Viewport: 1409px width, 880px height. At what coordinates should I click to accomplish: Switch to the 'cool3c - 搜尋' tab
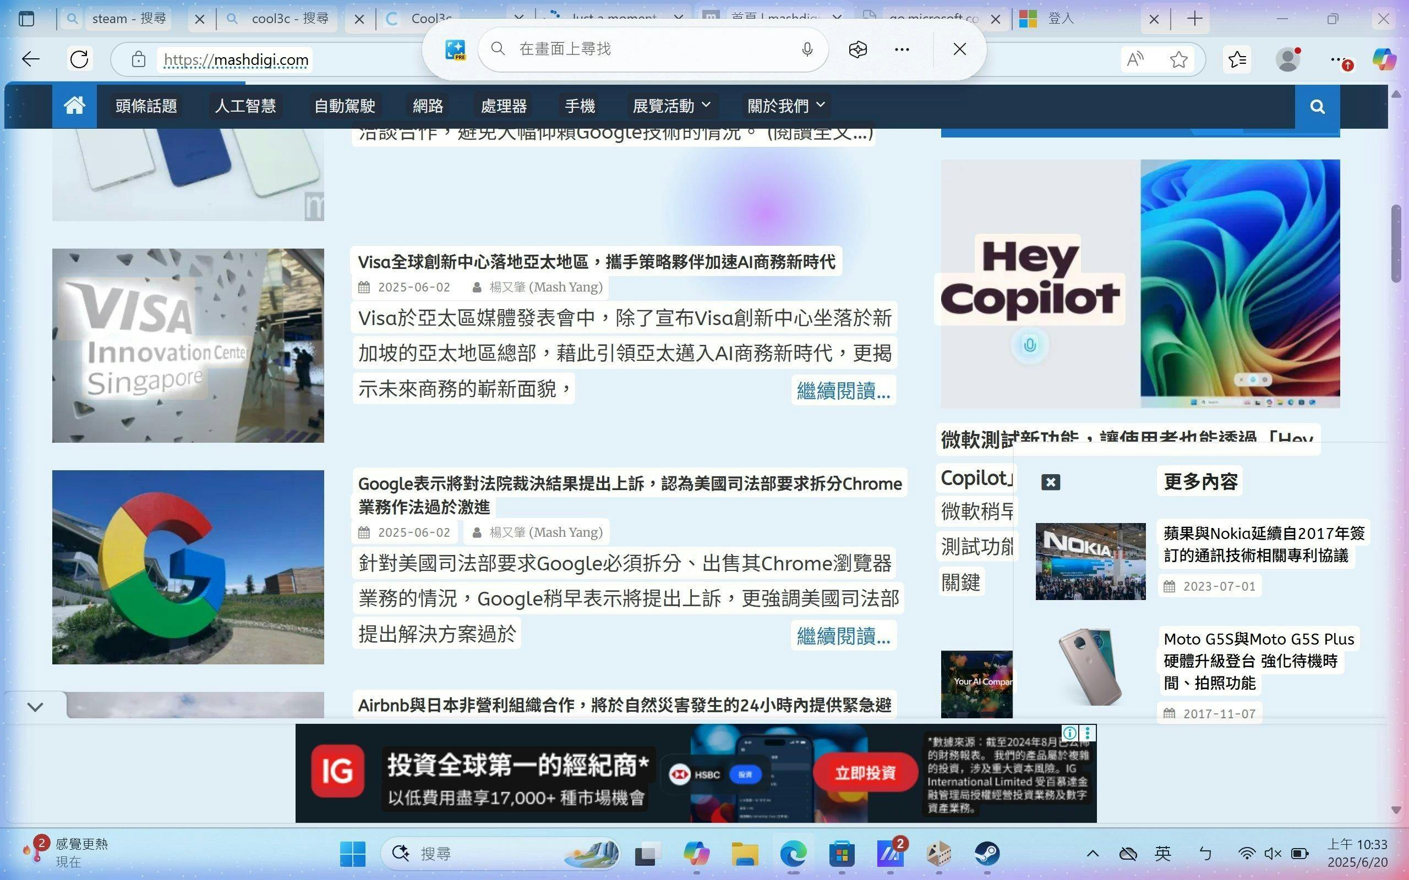(x=290, y=19)
